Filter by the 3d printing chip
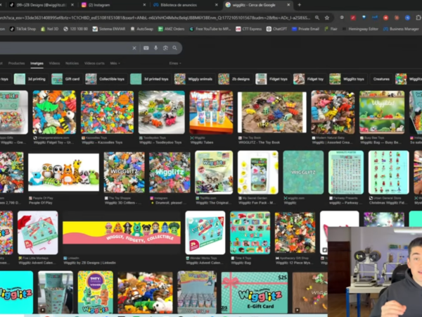422x317 pixels. point(31,79)
